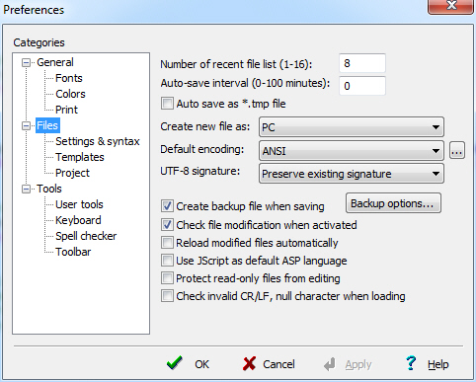The height and width of the screenshot is (382, 476).
Task: Discard changes with the Cancel label
Action: (x=278, y=364)
